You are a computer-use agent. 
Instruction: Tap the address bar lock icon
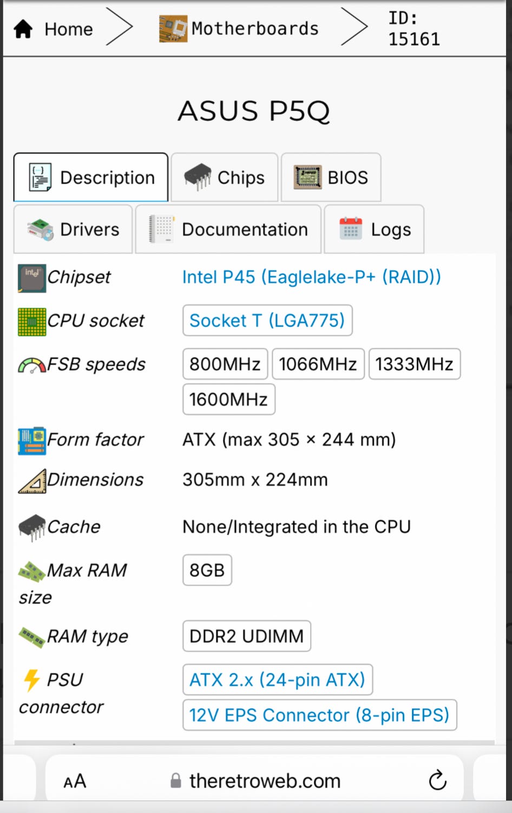tap(175, 781)
